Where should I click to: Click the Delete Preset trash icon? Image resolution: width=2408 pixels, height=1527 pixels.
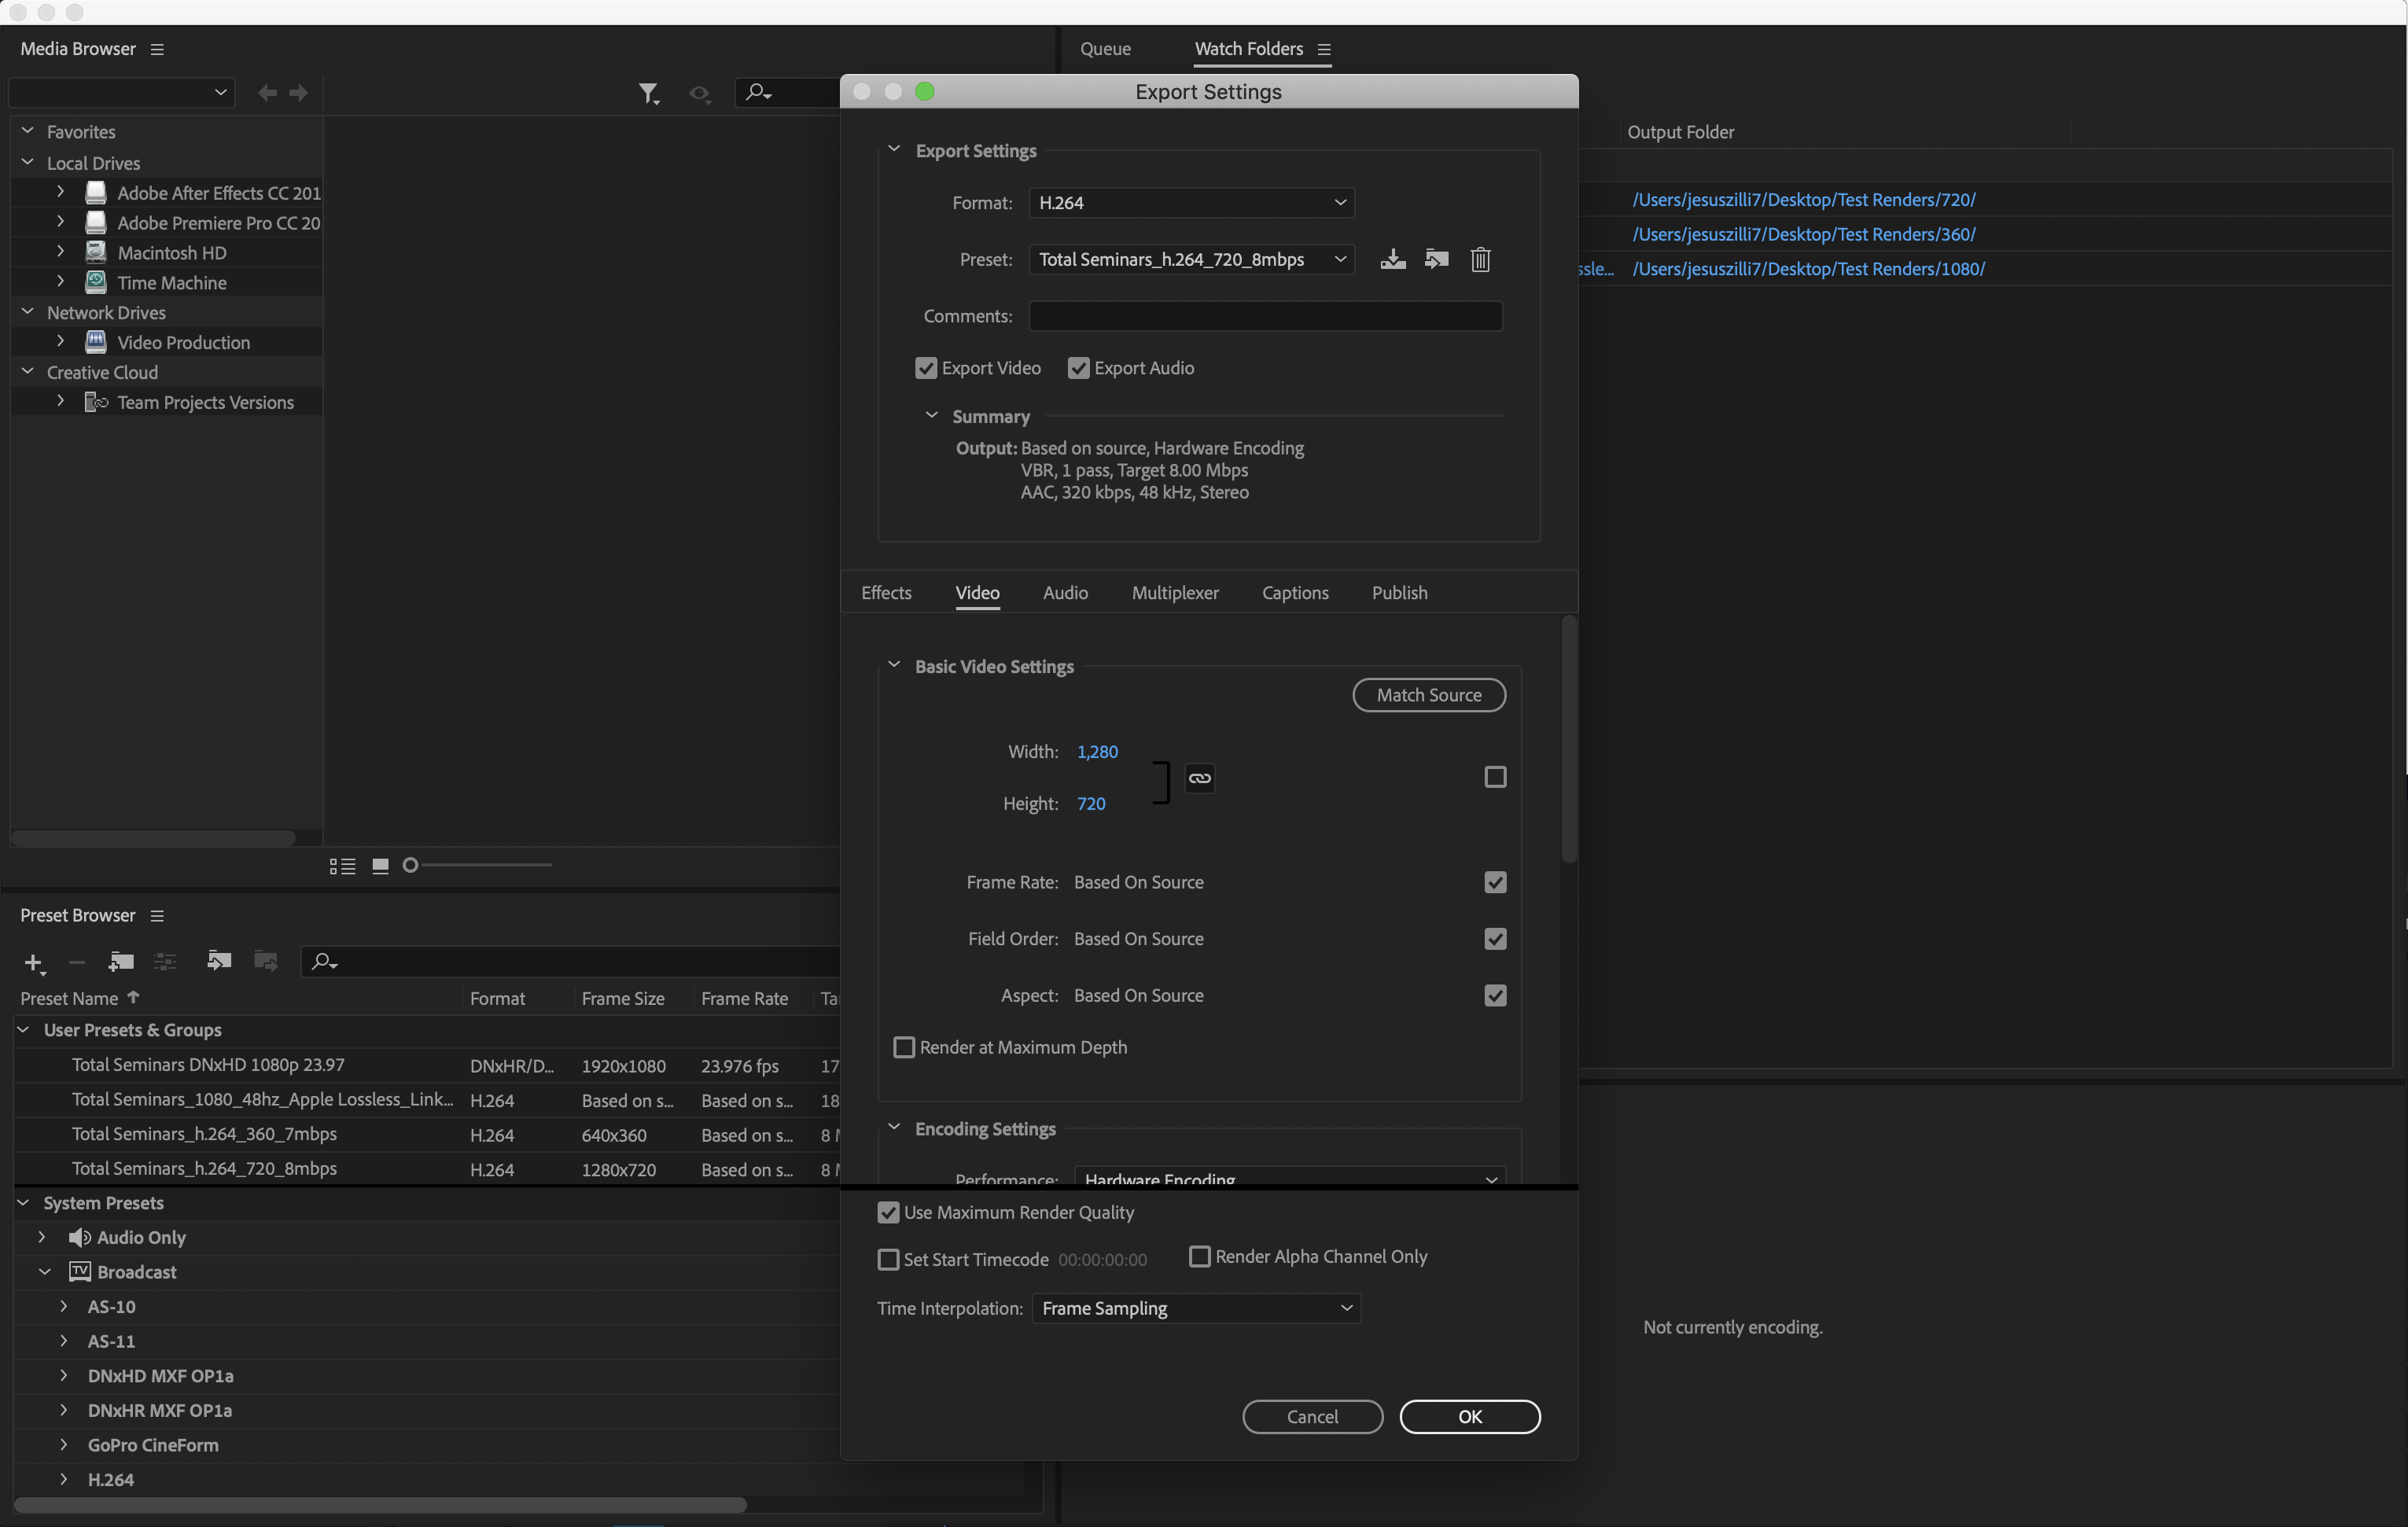tap(1480, 259)
